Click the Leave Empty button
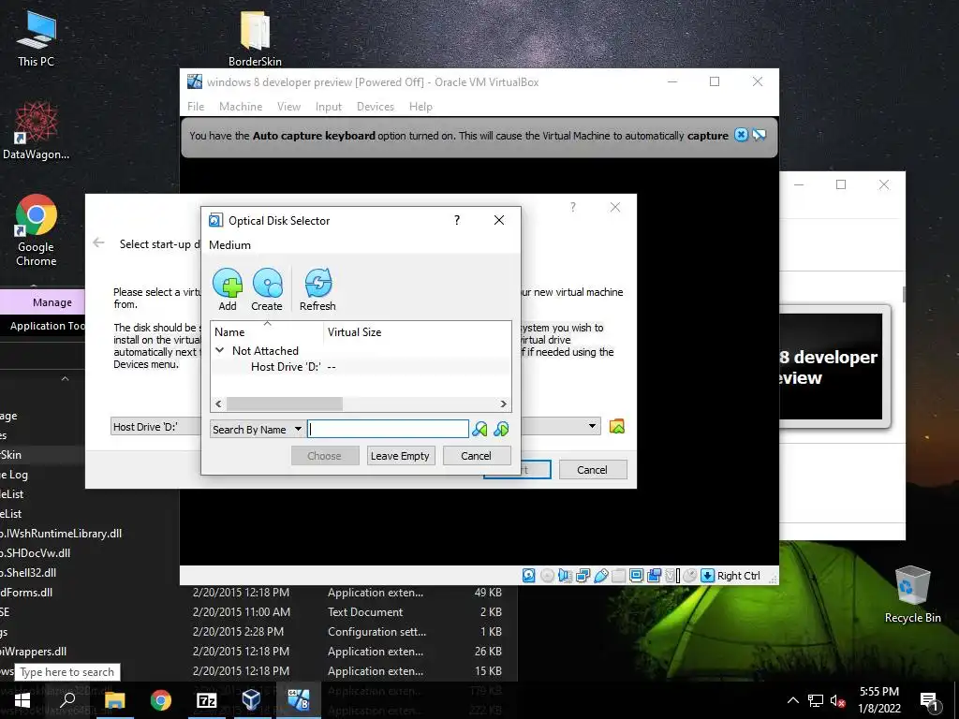Viewport: 959px width, 719px height. [401, 456]
